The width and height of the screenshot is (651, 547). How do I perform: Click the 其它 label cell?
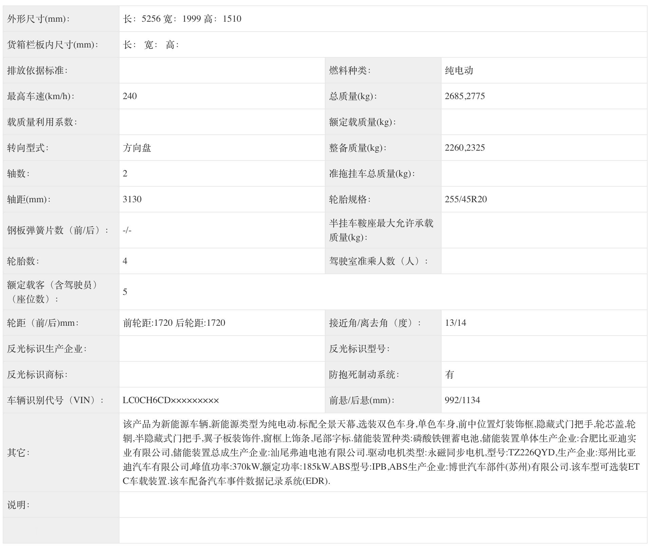coord(61,452)
